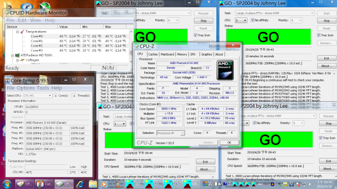Open the Windows Start orb
Screen dimensions: 337x189
7,184
